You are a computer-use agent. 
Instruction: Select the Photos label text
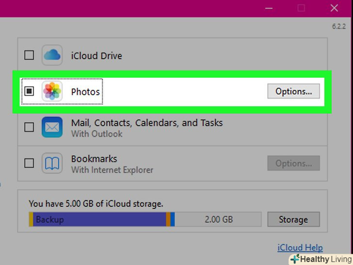(85, 91)
